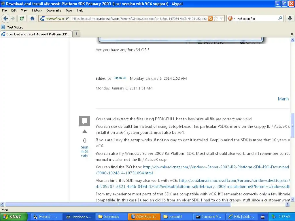
Task: Open the Edit menu
Action: tap(14, 10)
